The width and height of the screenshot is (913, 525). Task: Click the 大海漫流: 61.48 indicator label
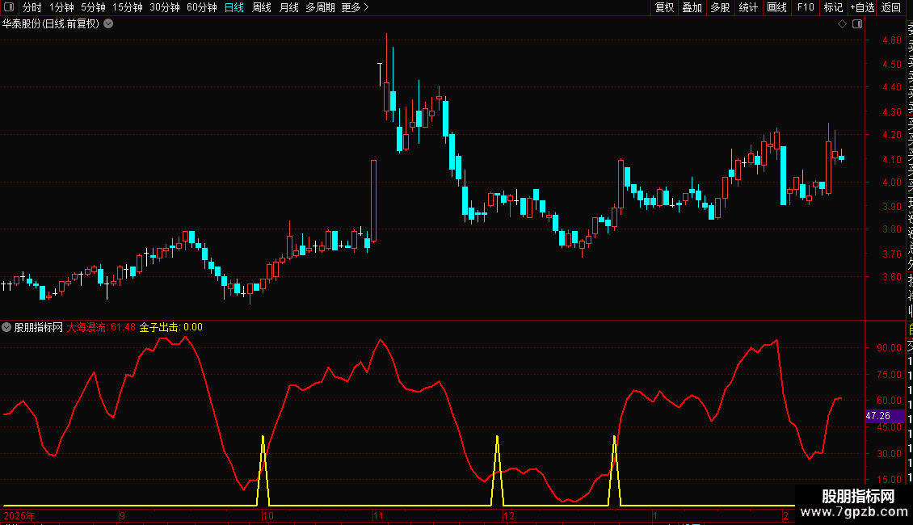pyautogui.click(x=101, y=327)
